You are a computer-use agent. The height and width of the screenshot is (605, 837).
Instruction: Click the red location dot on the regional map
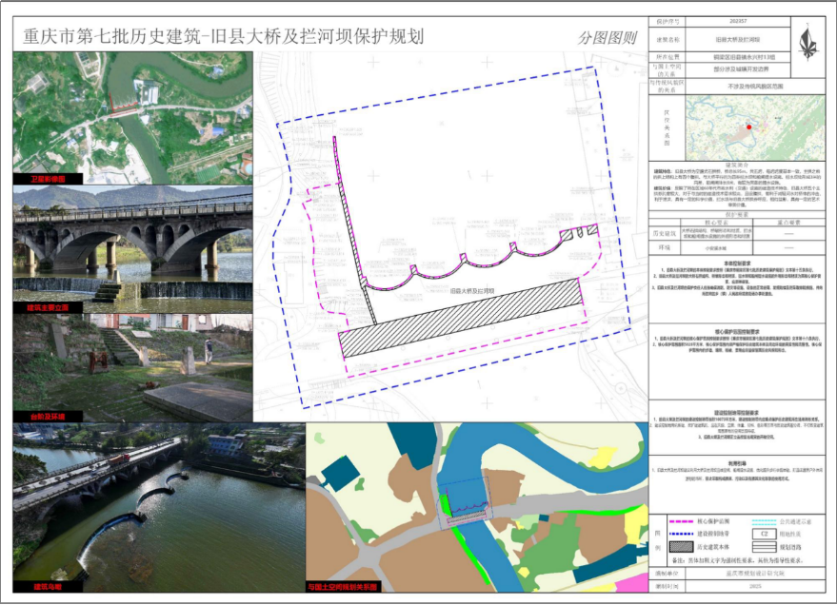(749, 126)
